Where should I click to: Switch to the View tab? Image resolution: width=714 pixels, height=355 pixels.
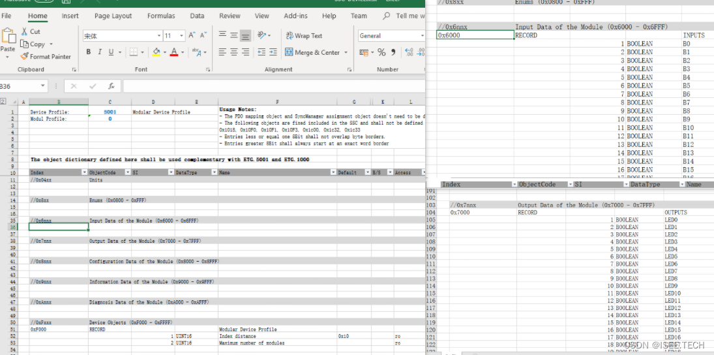click(x=262, y=16)
